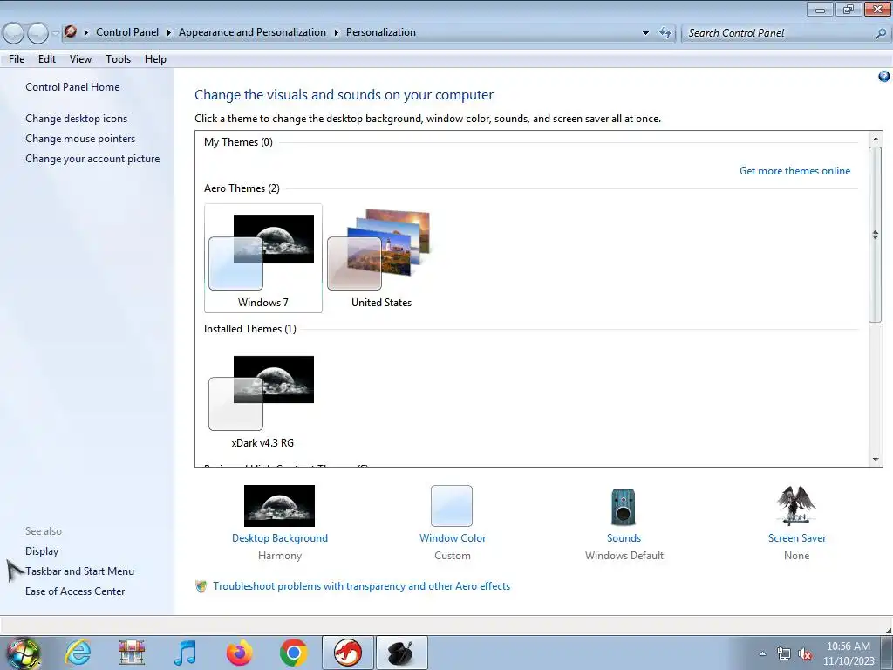Show hidden tray icons arrow
Image resolution: width=893 pixels, height=670 pixels.
coord(762,653)
